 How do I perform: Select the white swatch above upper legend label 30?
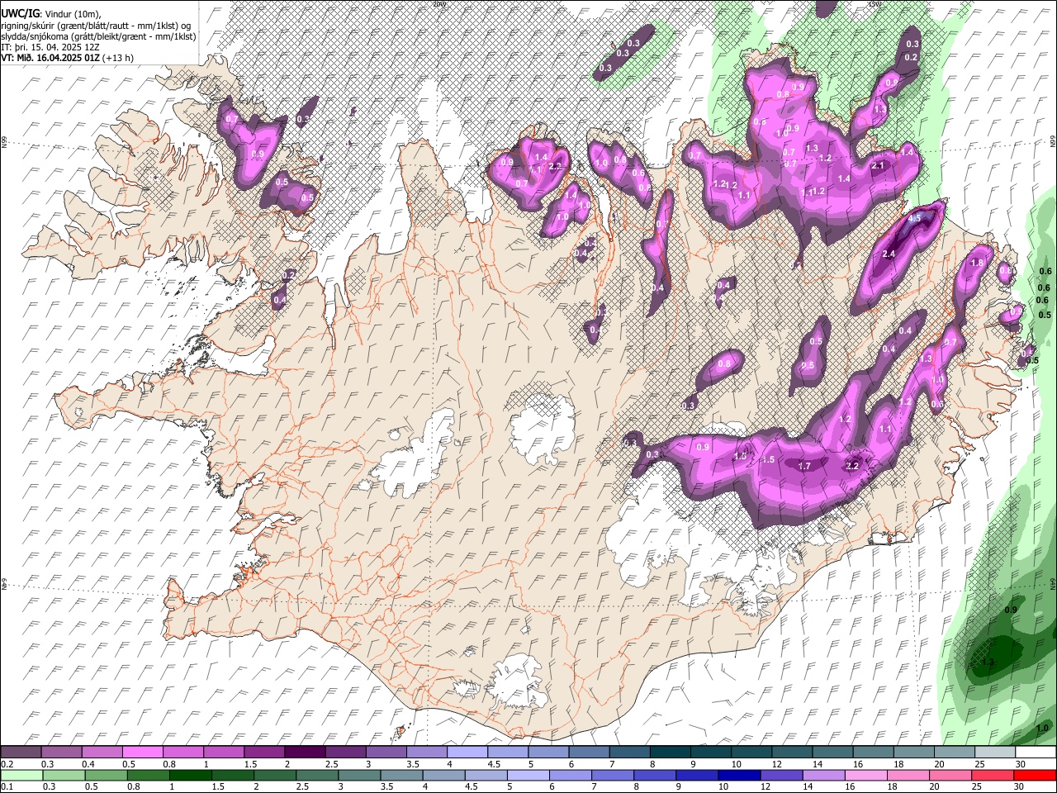tap(1035, 753)
